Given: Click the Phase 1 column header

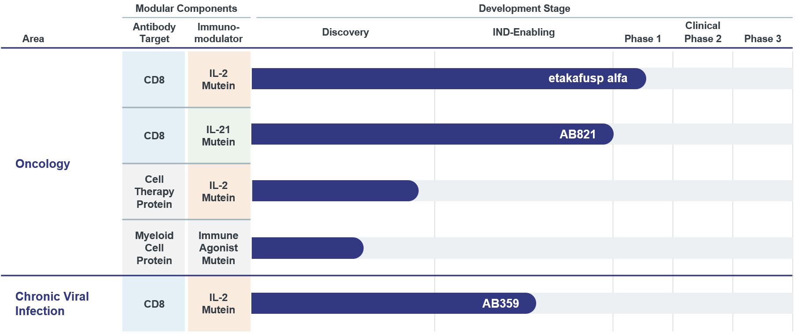Looking at the screenshot, I should (x=643, y=39).
